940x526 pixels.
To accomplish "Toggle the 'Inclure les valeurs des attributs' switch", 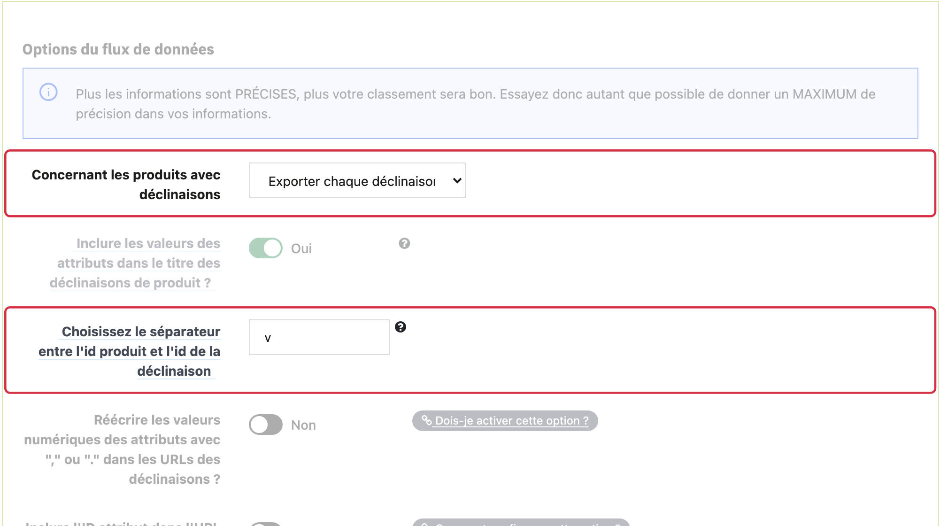I will (x=266, y=248).
